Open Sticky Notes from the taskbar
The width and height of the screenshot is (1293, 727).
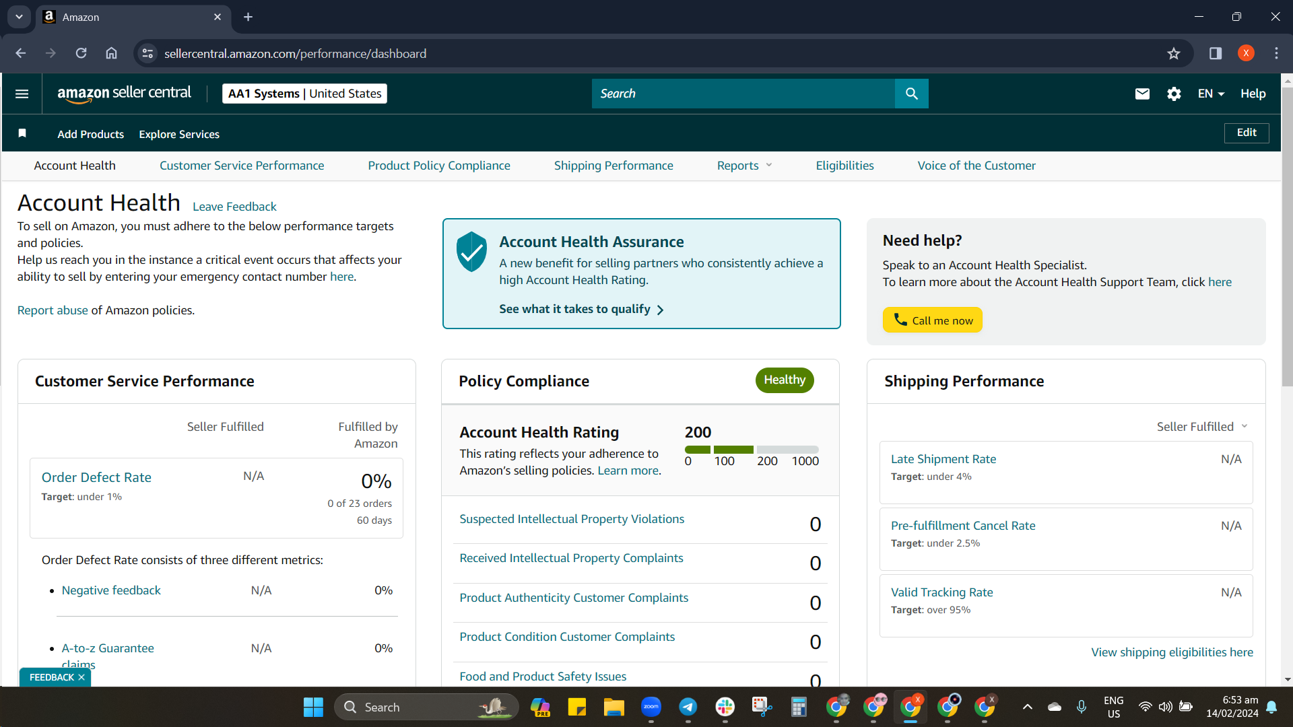[x=576, y=707]
